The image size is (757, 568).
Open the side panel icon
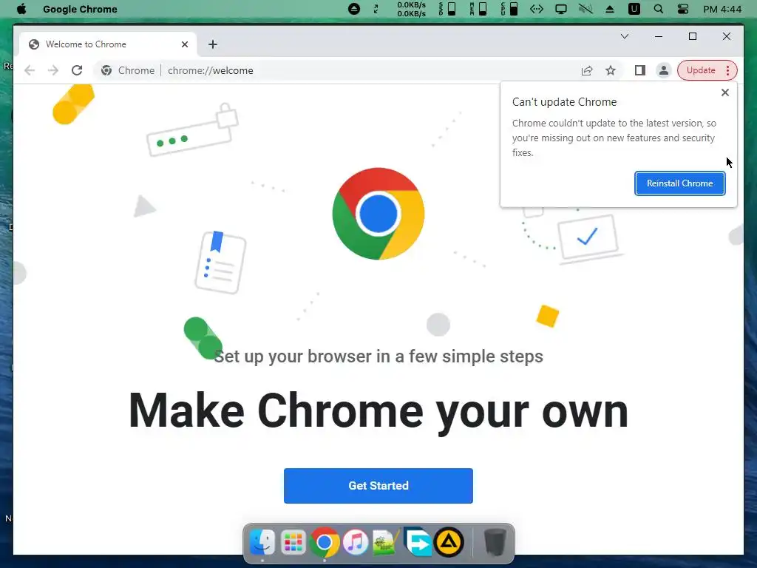[x=640, y=70]
